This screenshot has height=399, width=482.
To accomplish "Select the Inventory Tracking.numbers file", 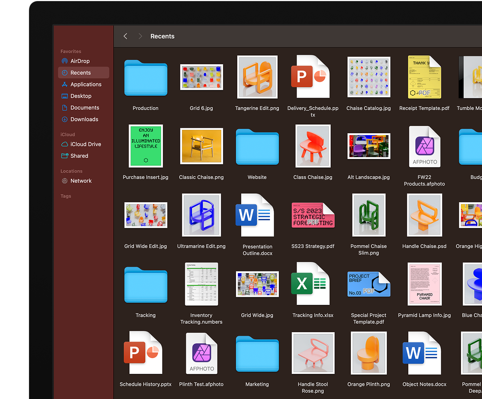I will pos(201,284).
